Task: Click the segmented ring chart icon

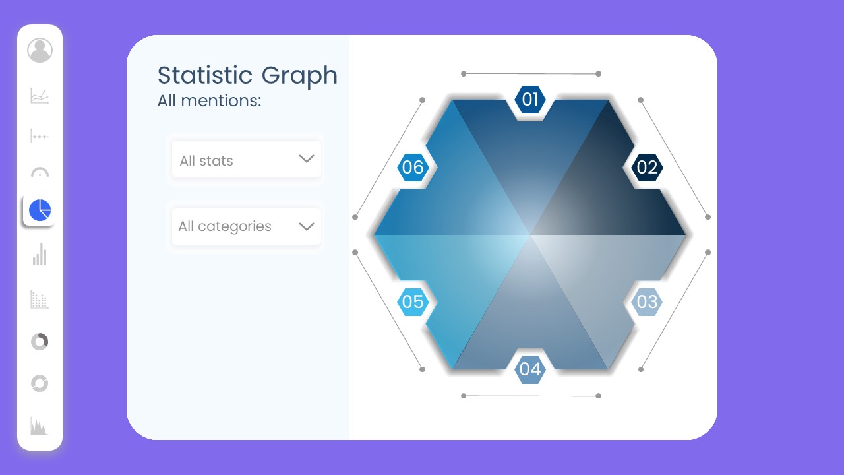Action: pyautogui.click(x=40, y=383)
